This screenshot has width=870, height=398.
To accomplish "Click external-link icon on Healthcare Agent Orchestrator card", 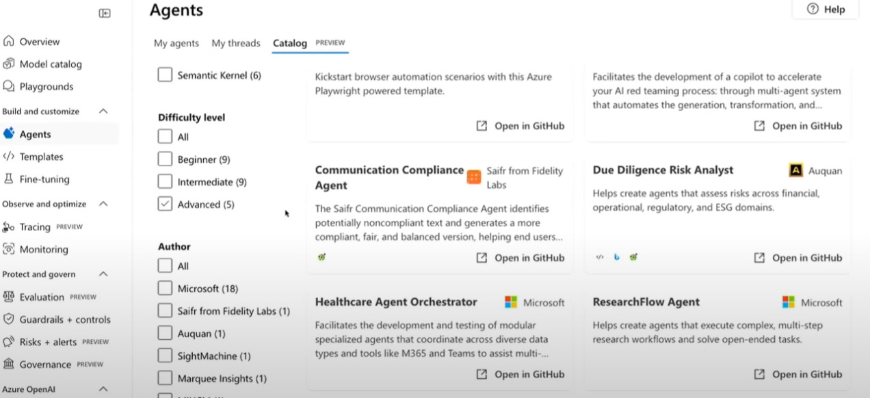I will [482, 374].
